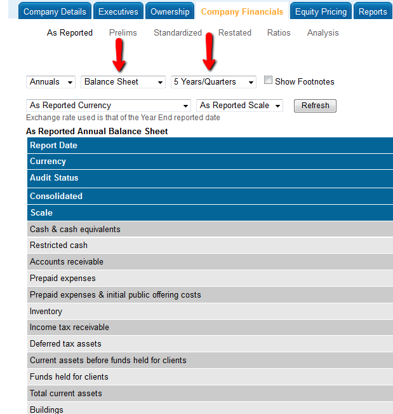Select the Audit Status header row
Screen dimensions: 393x414
(210, 178)
